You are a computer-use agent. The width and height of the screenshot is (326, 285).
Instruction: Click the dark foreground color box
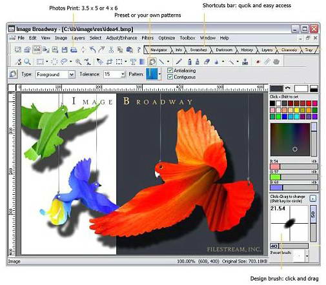[x=276, y=88]
